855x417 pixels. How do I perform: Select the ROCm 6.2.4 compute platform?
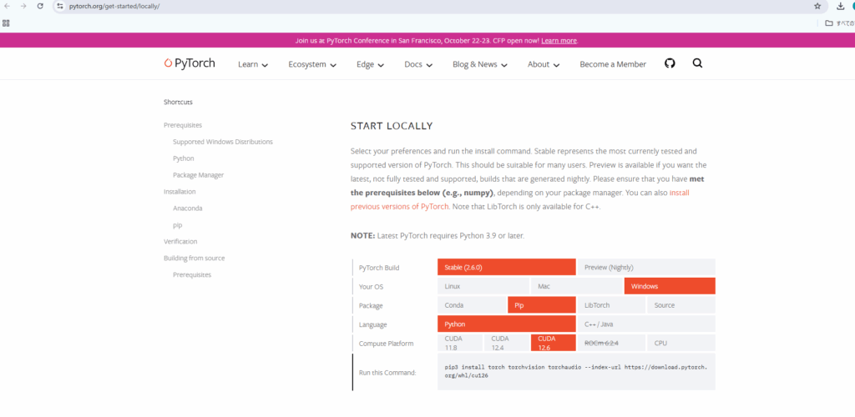(x=611, y=343)
